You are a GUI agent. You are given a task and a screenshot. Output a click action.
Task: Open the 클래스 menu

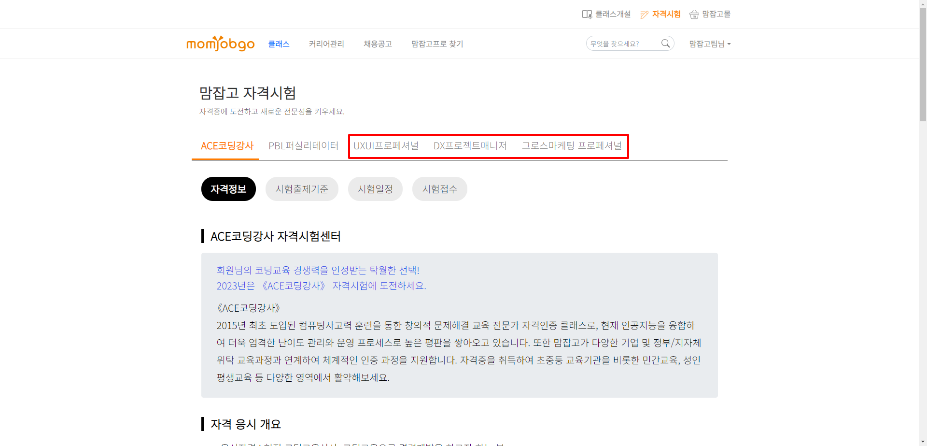(279, 44)
